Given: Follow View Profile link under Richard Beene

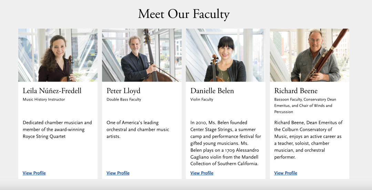Looking at the screenshot, I should pos(286,173).
